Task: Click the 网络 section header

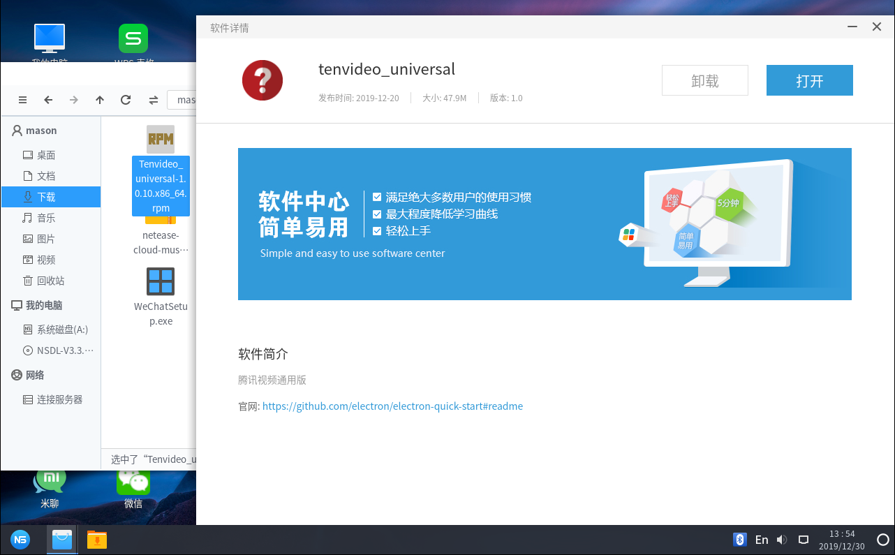Action: [x=50, y=375]
